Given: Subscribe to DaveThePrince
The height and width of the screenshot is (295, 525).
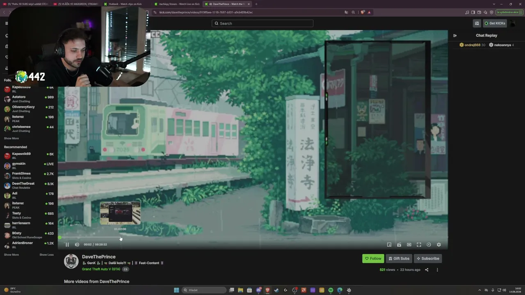Looking at the screenshot, I should [428, 259].
